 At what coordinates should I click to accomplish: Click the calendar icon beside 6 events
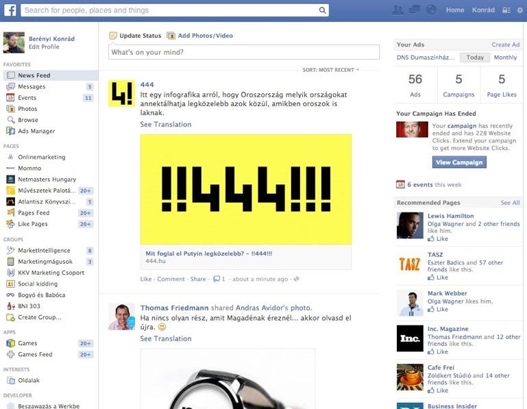400,184
